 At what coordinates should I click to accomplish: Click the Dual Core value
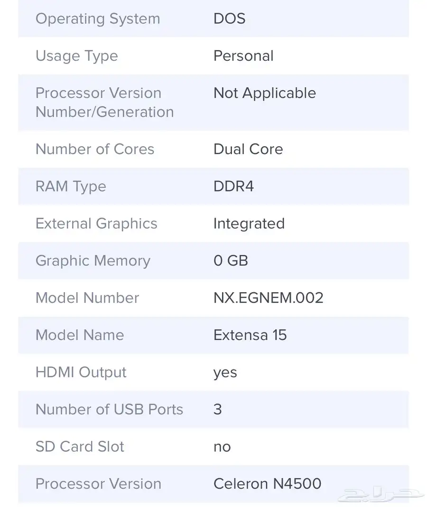(248, 149)
